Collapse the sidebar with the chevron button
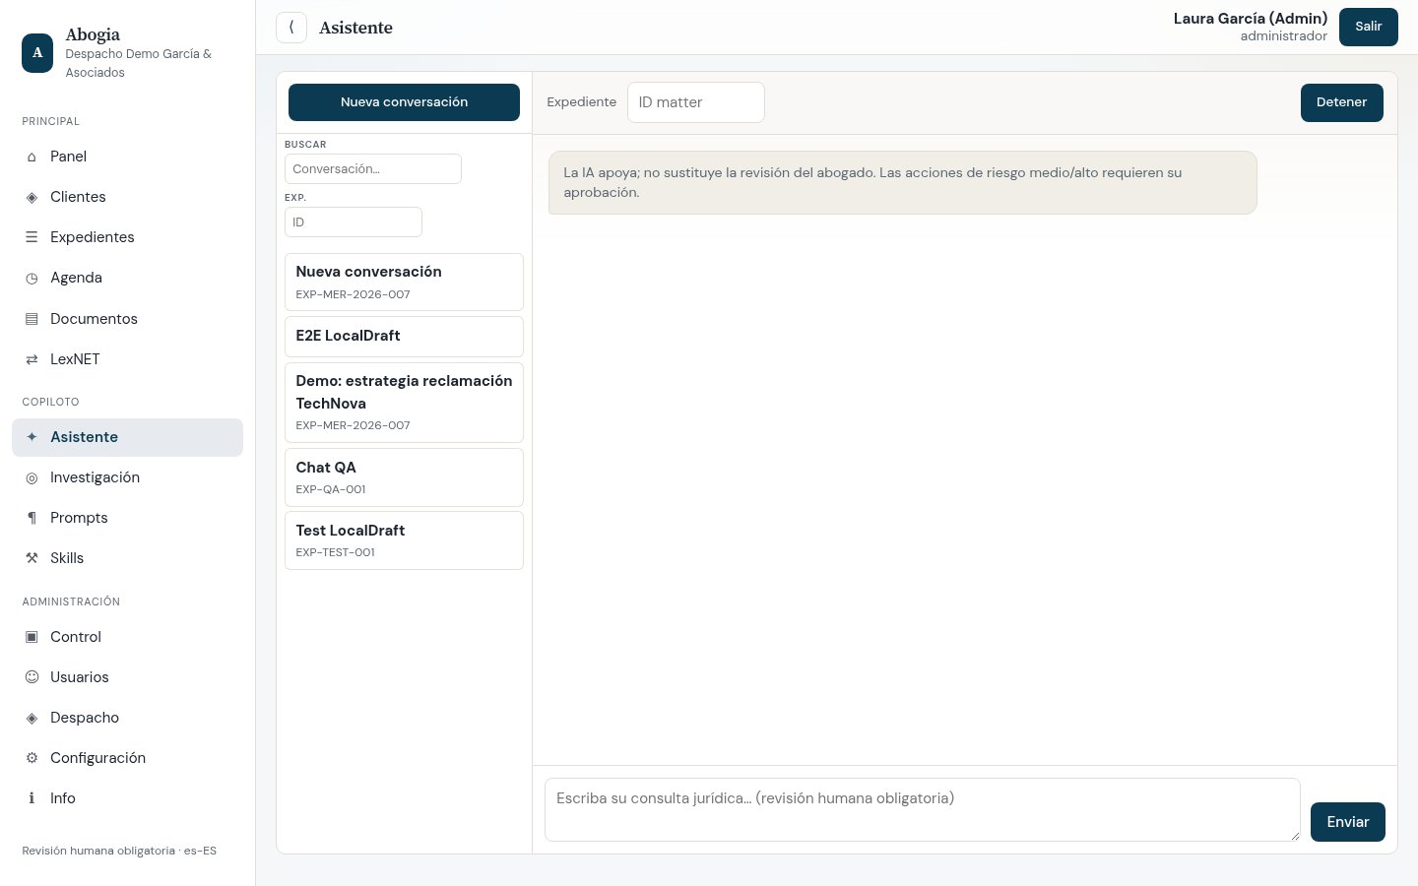Screen dimensions: 1418x886 (291, 28)
